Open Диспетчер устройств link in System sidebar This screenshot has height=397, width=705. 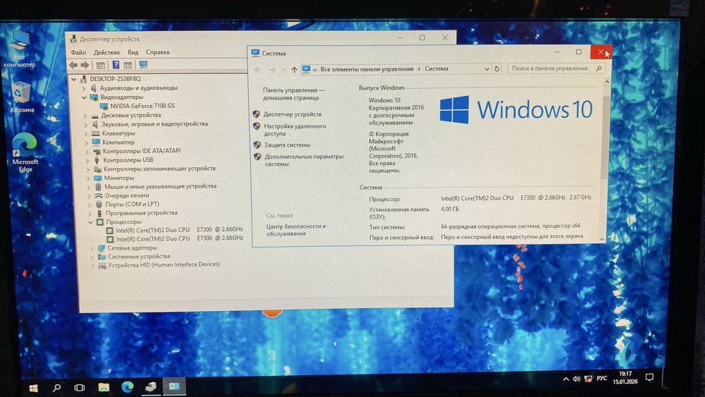pos(293,114)
